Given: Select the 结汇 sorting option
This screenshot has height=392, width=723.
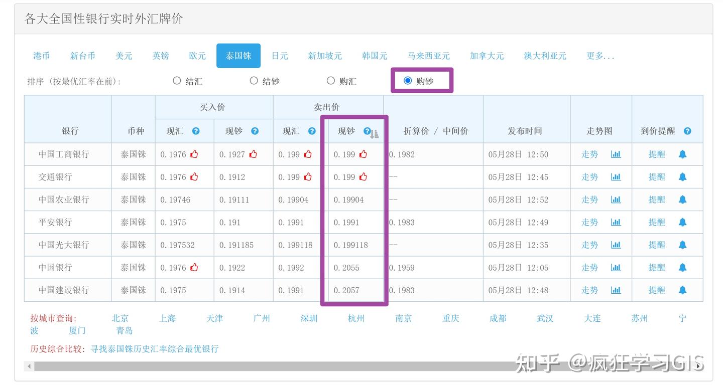Looking at the screenshot, I should 177,80.
